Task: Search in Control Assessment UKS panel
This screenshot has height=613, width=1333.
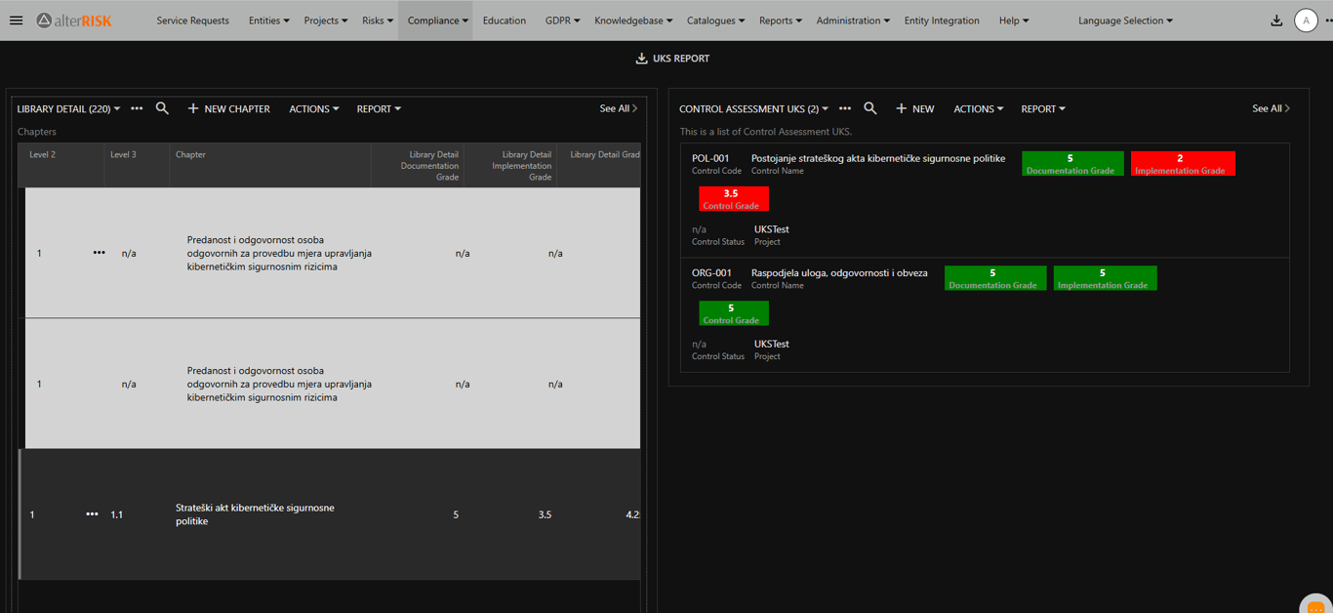Action: pos(869,108)
